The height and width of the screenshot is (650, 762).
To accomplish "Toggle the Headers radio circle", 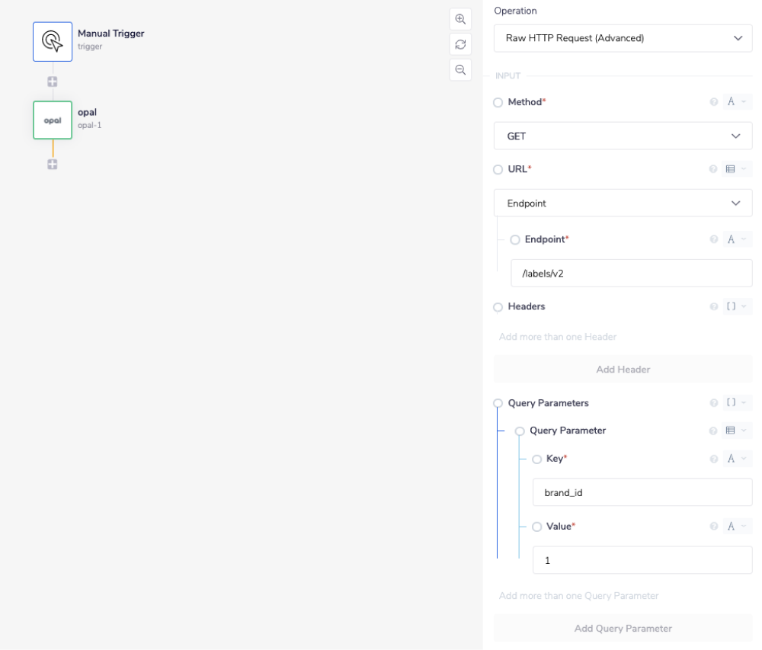I will coord(498,307).
